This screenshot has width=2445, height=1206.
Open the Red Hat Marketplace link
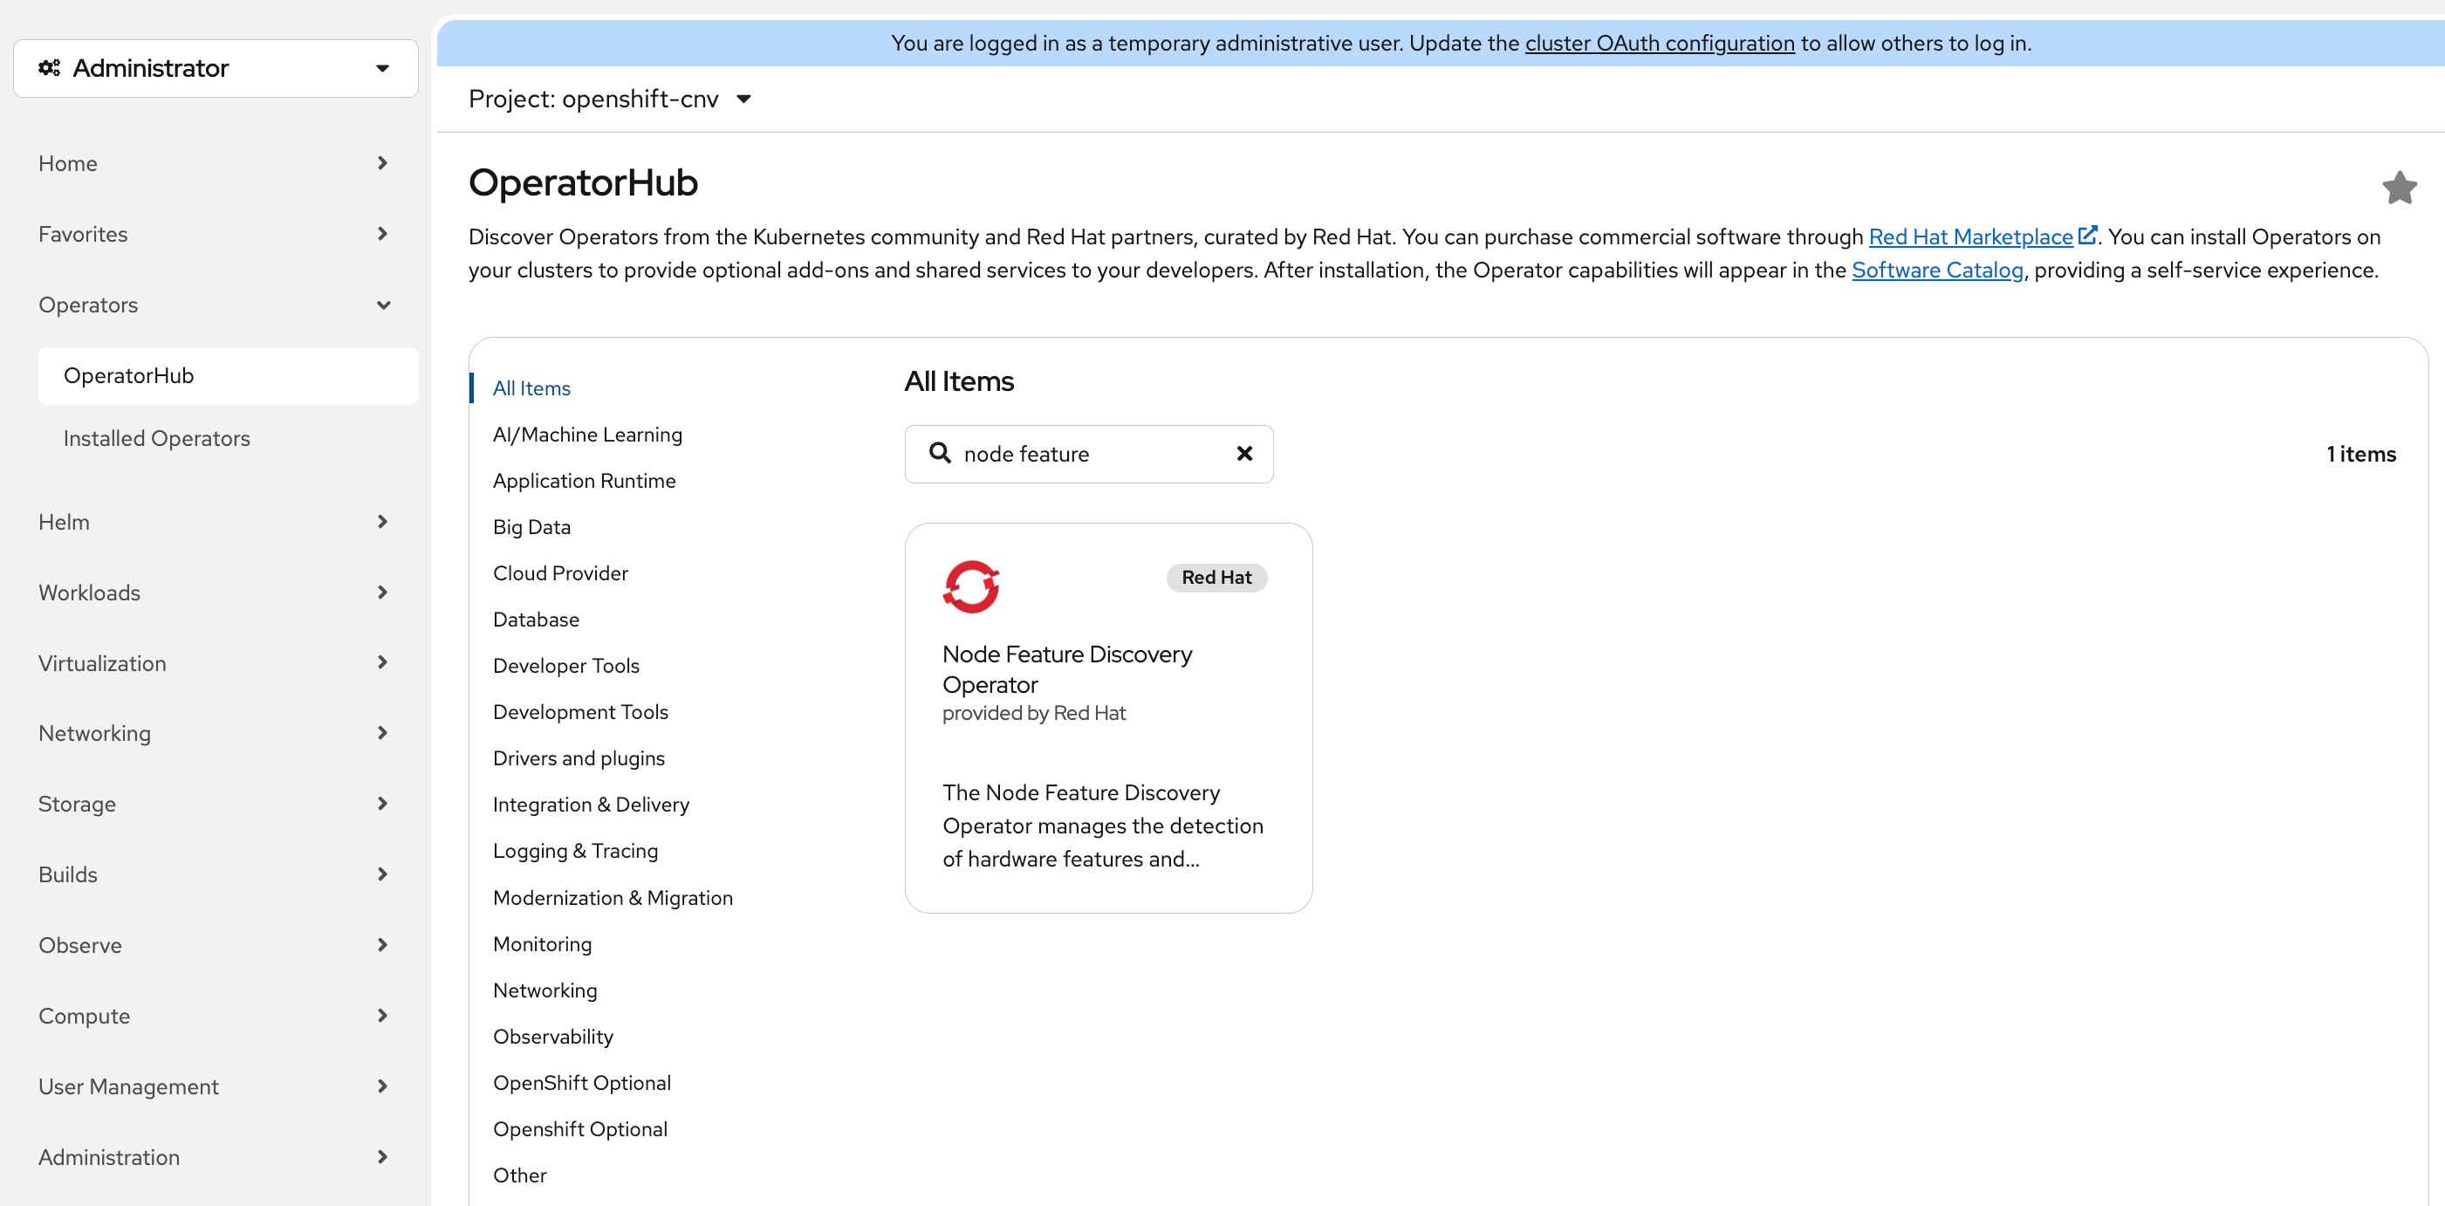click(x=1970, y=236)
